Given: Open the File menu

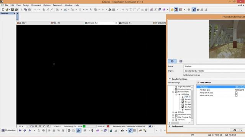Looking at the screenshot, I should [x=7, y=5].
